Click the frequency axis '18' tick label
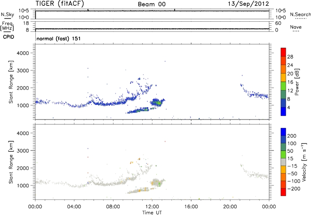The width and height of the screenshot is (311, 215). [x=26, y=23]
